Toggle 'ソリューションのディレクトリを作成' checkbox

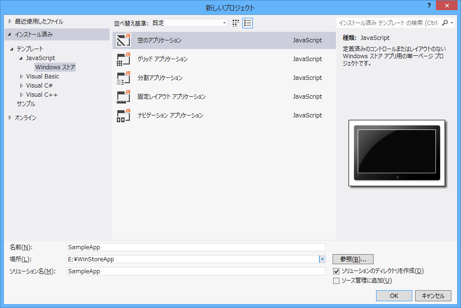pyautogui.click(x=336, y=271)
